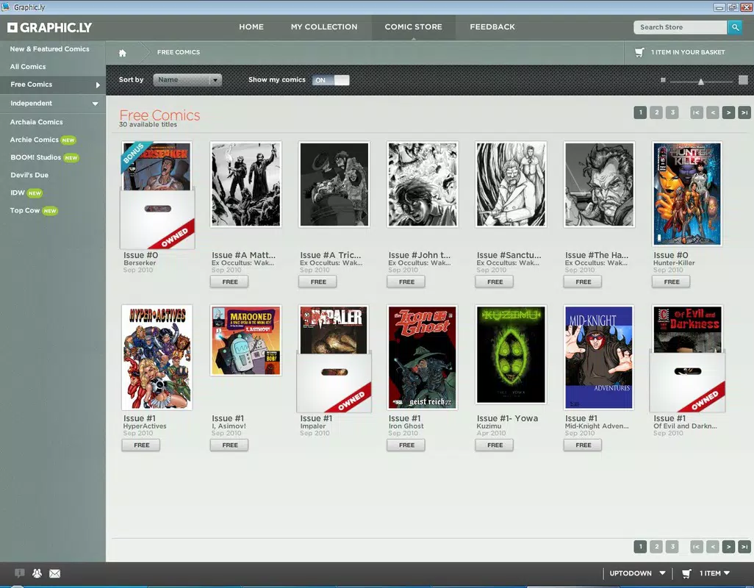This screenshot has height=588, width=754.
Task: Open FEEDBACK tab
Action: (492, 27)
